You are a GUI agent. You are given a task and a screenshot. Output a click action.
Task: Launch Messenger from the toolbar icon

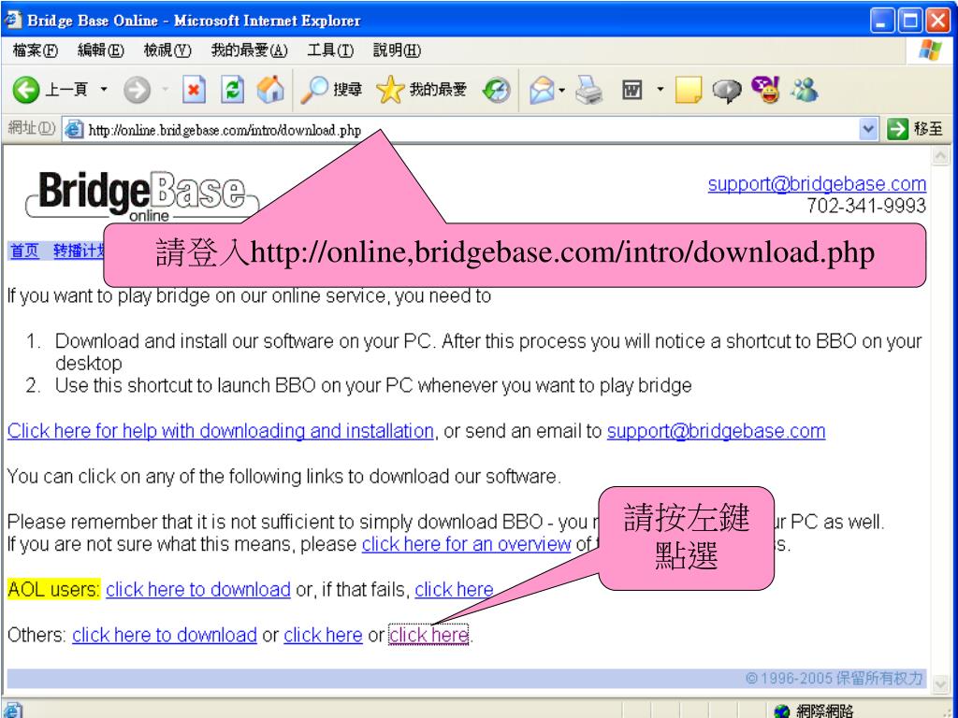point(803,90)
